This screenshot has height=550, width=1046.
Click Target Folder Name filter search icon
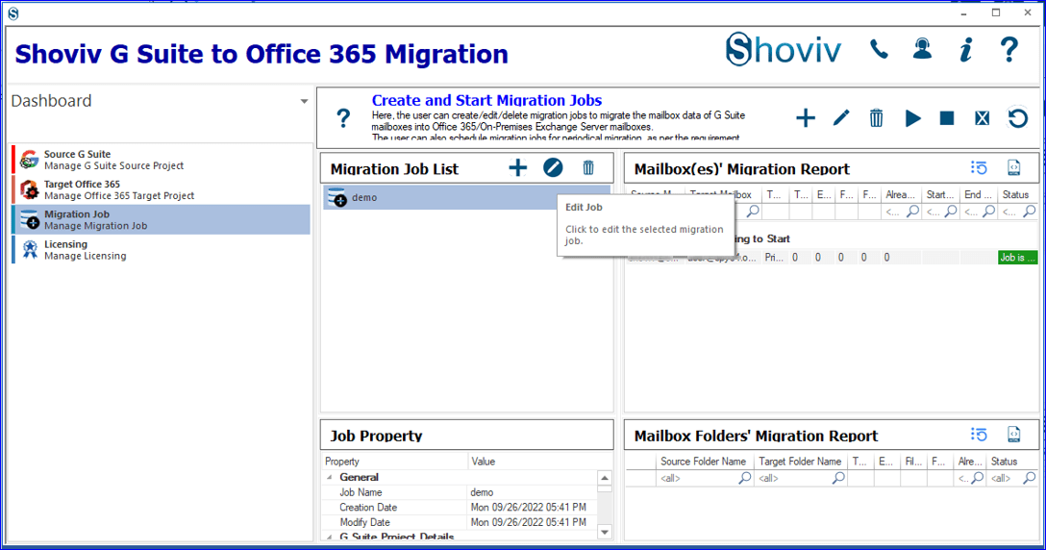click(838, 478)
